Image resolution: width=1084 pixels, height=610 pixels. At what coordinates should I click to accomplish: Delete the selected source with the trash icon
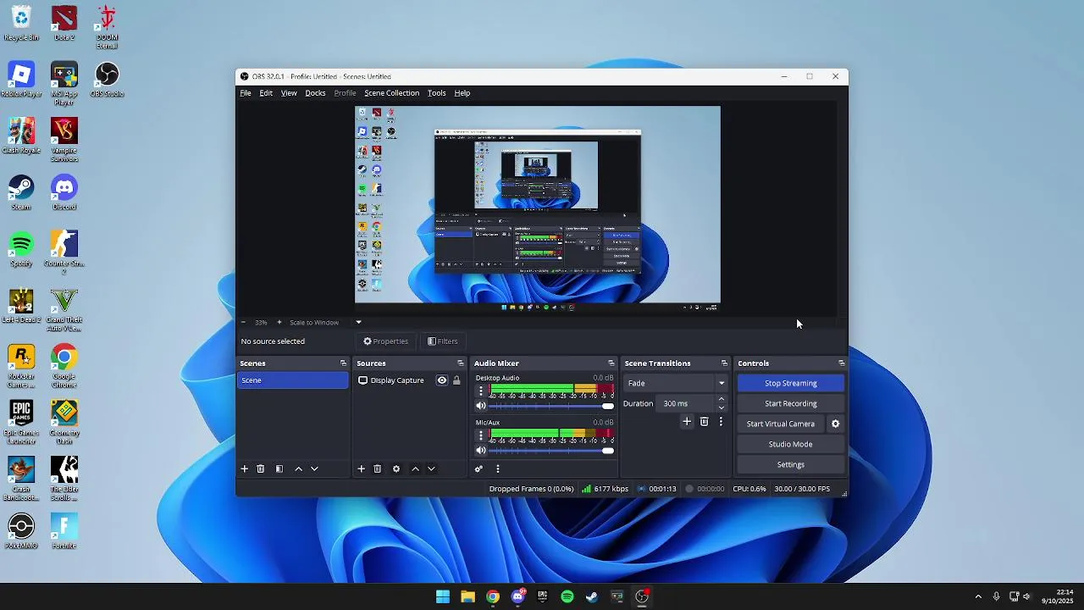(x=378, y=469)
